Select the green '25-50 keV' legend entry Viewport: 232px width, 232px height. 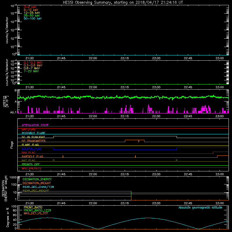[x=32, y=16]
